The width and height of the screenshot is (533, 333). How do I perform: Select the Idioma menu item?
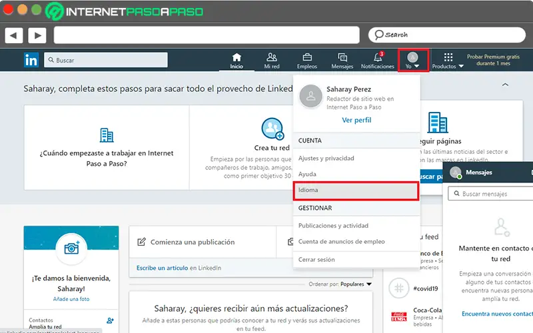coord(356,190)
